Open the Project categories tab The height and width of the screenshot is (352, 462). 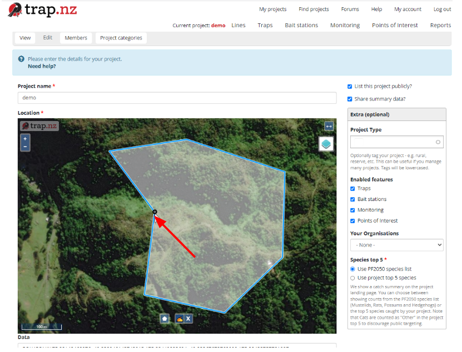[x=121, y=38]
